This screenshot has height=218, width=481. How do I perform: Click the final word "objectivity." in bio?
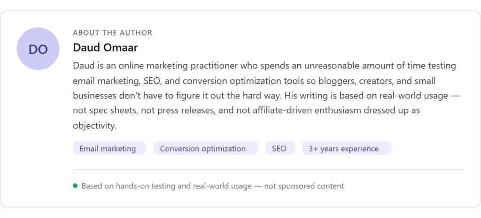(x=94, y=126)
